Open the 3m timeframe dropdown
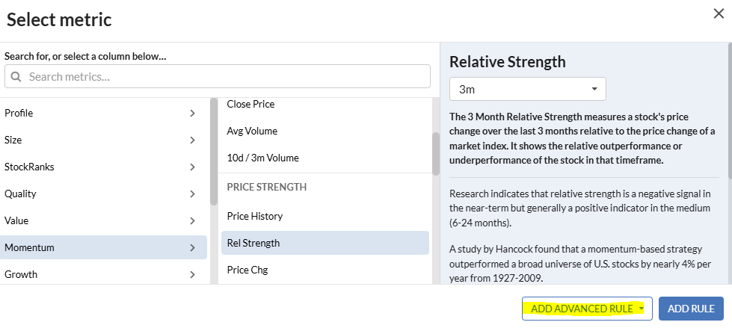Viewport: 732px width, 331px height. tap(527, 89)
